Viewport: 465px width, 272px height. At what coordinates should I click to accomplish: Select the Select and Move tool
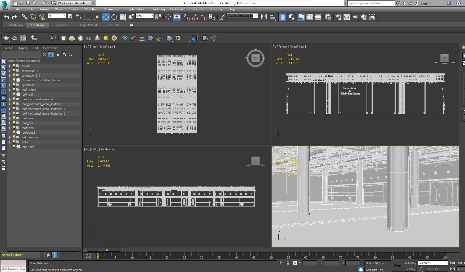coord(106,17)
